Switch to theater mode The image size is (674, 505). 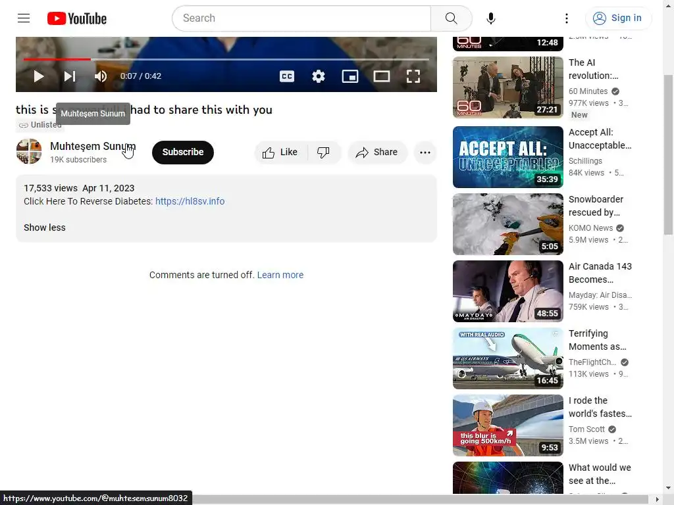[x=381, y=76]
